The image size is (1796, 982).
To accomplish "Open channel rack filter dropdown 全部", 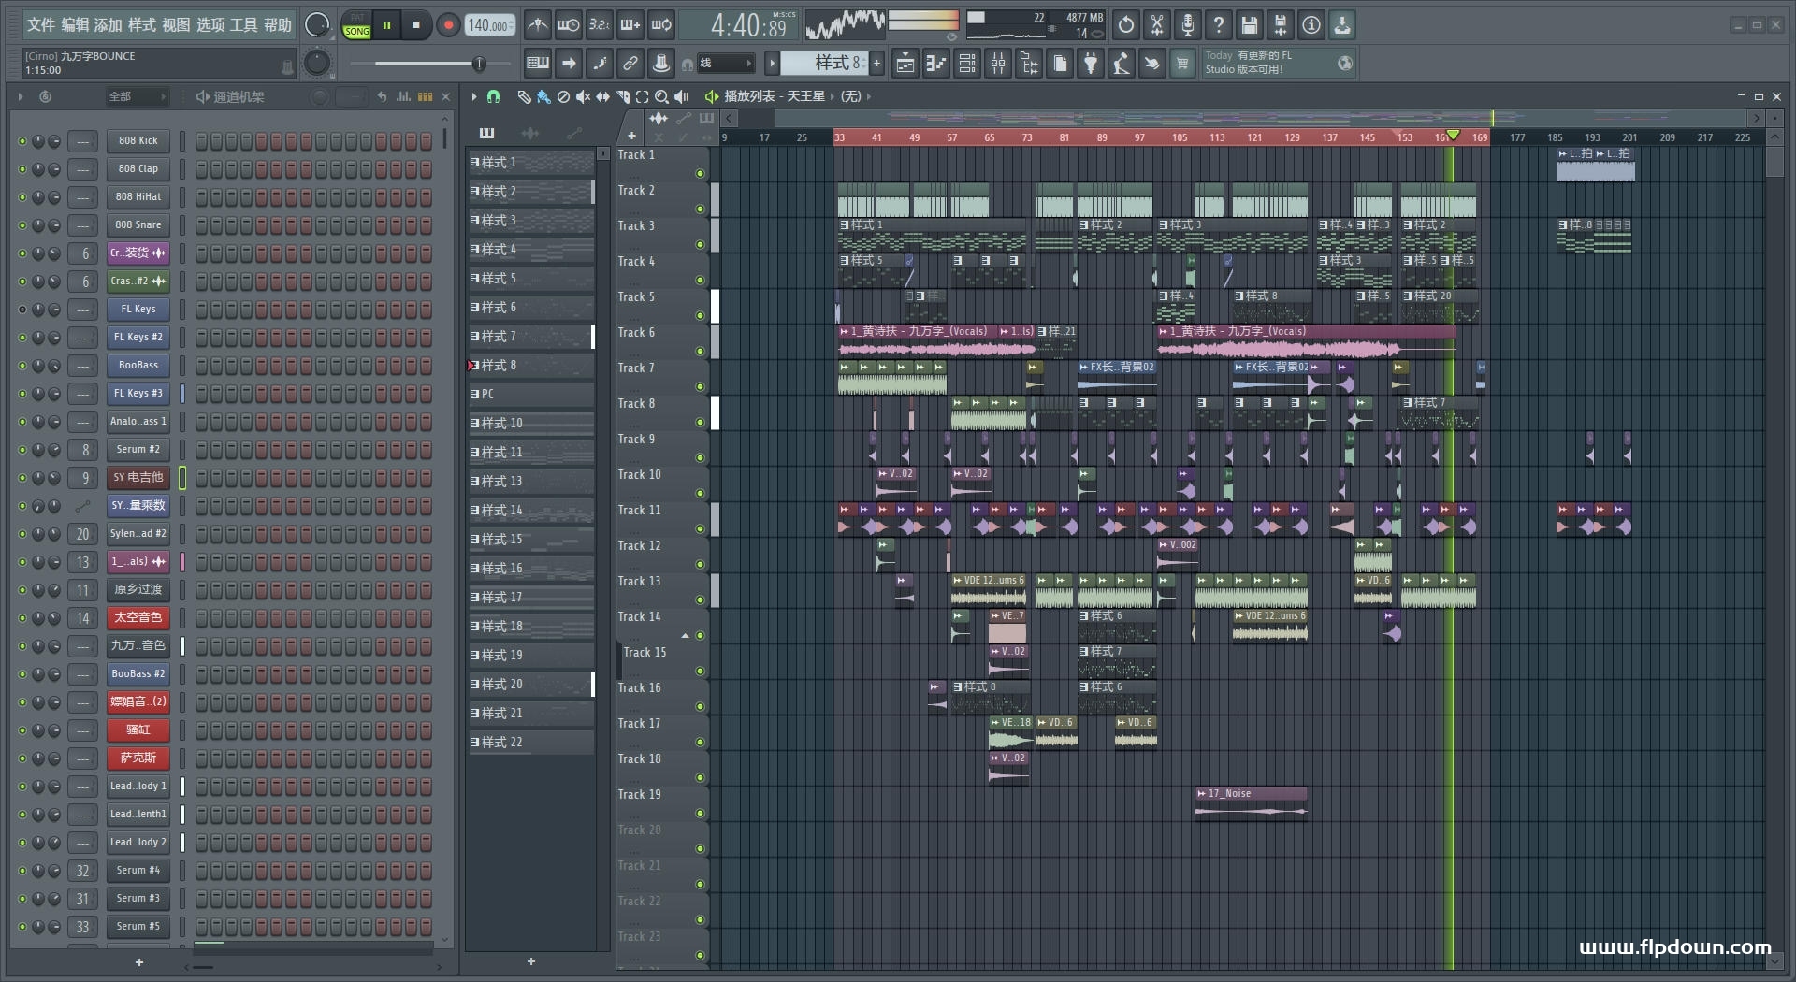I will (x=136, y=96).
